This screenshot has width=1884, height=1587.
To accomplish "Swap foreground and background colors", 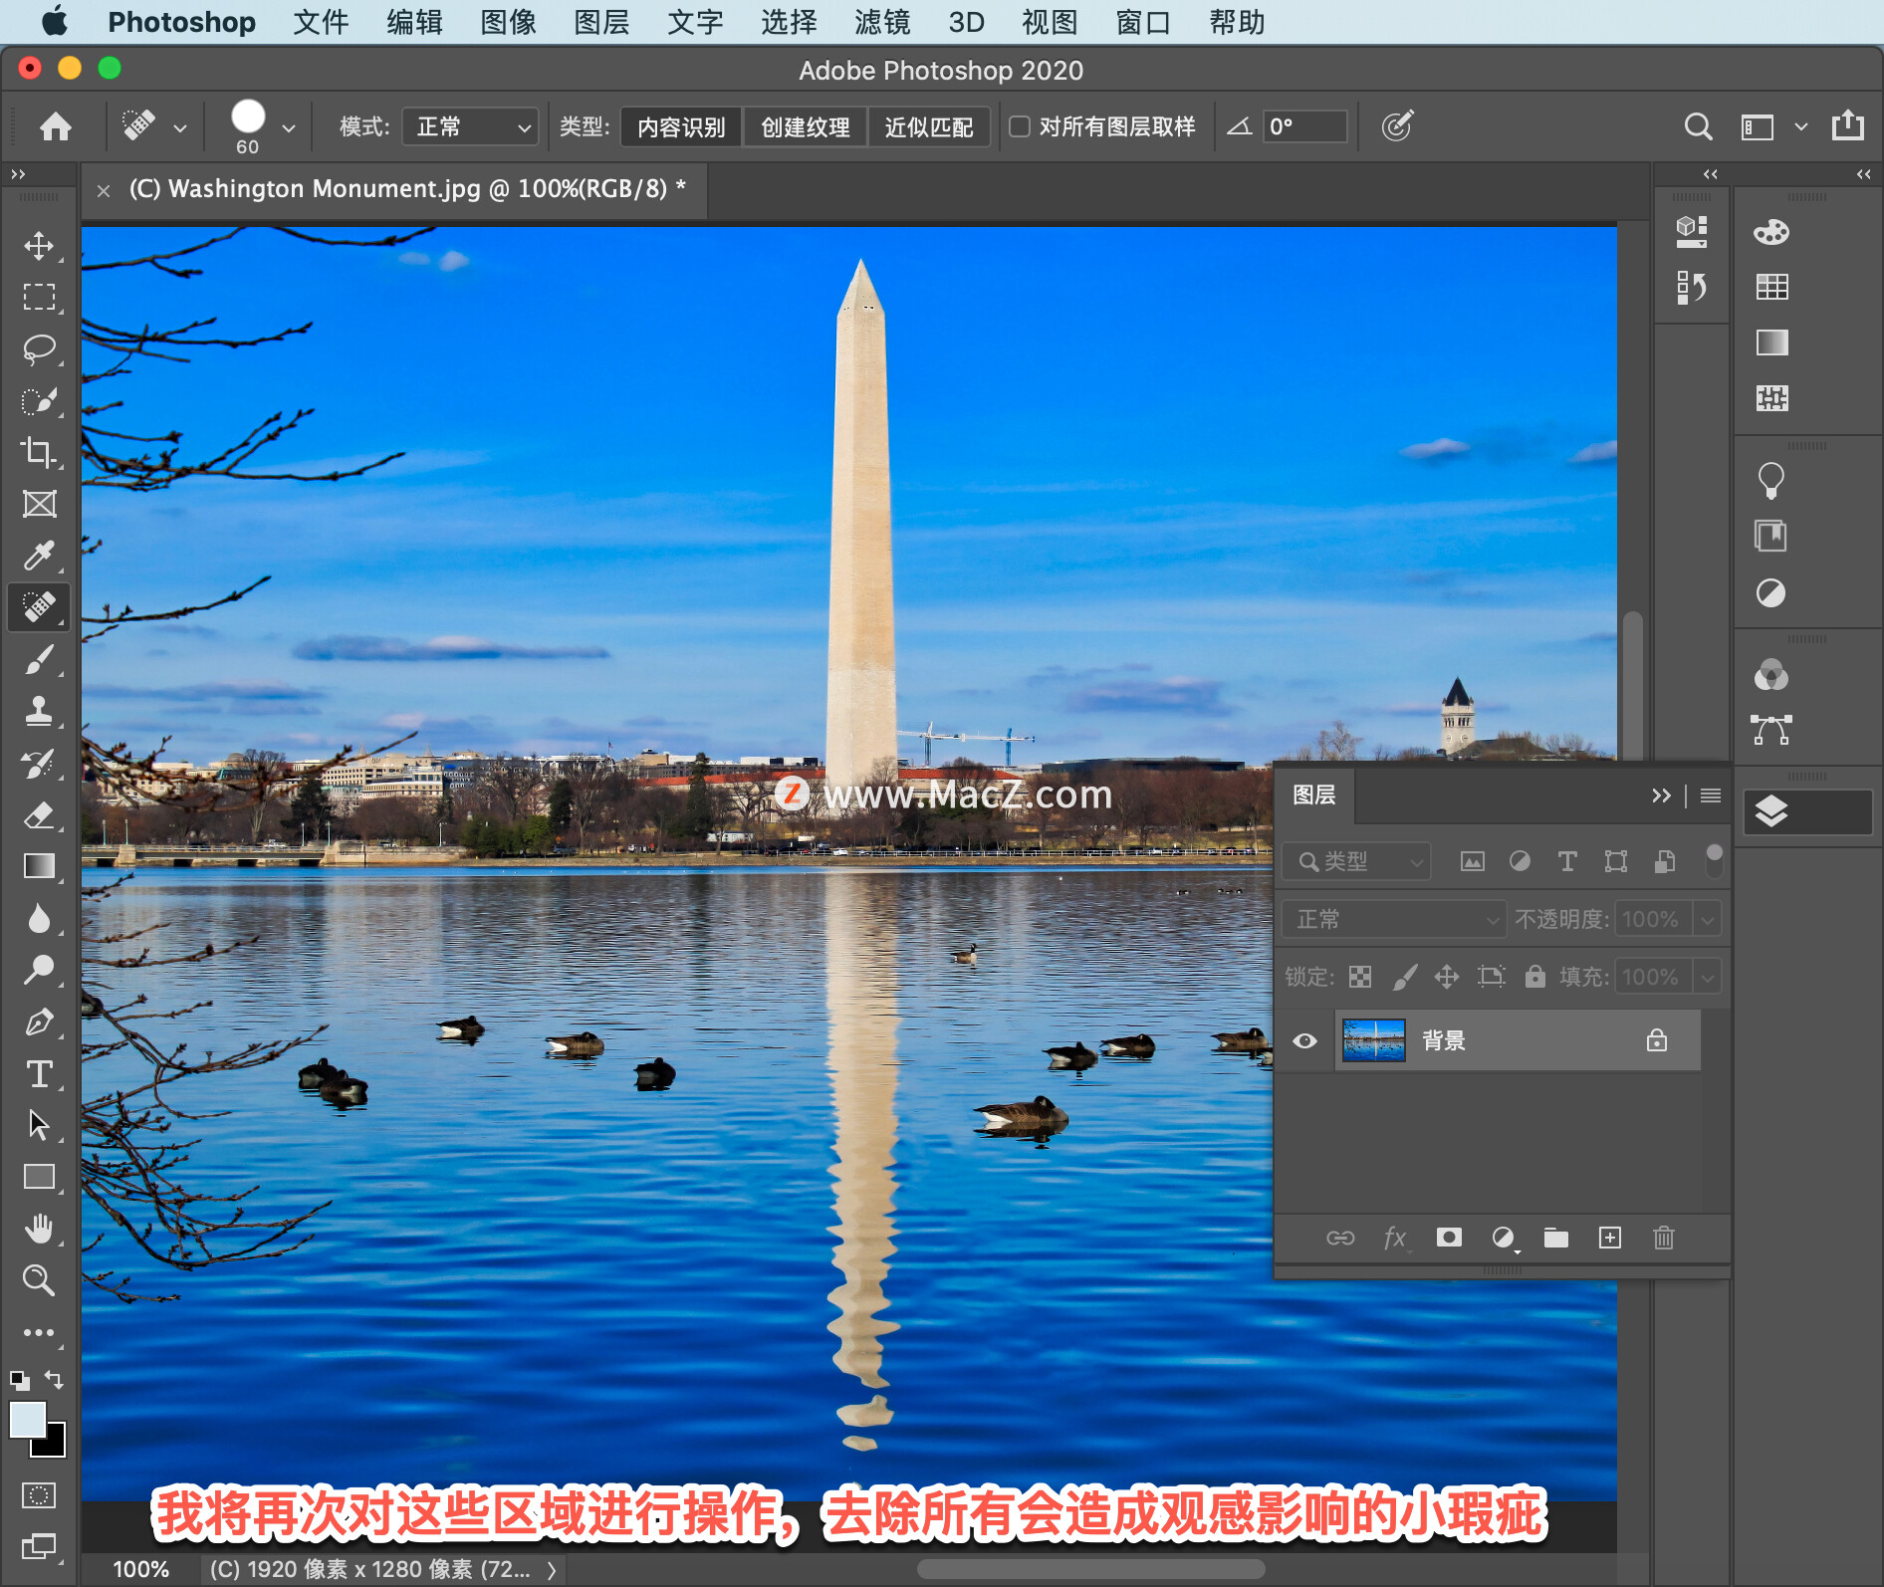I will 55,1380.
